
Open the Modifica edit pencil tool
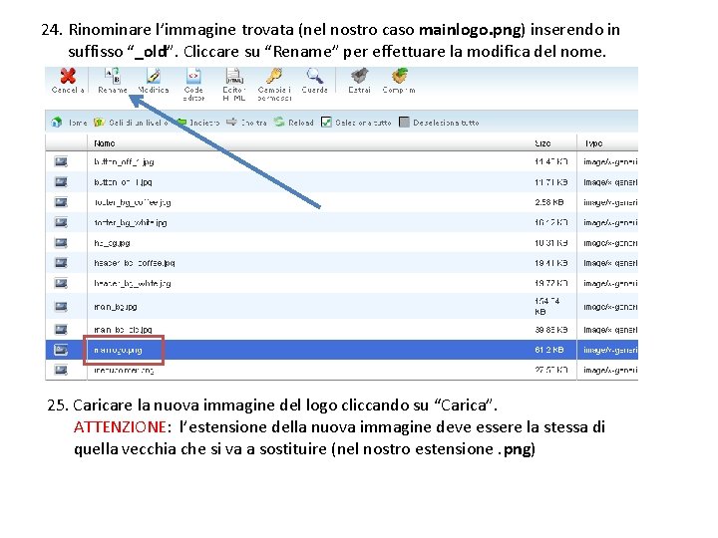(x=154, y=76)
